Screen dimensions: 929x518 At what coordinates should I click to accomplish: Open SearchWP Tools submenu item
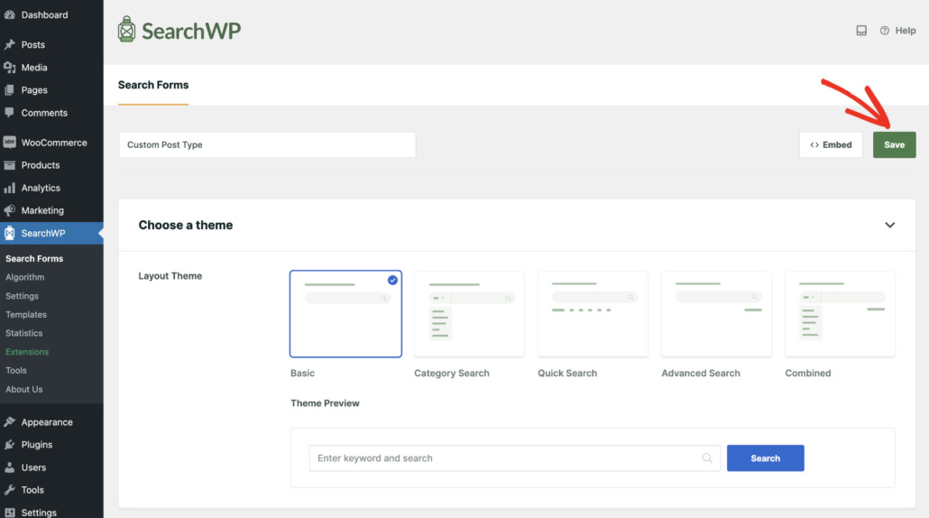click(x=16, y=370)
